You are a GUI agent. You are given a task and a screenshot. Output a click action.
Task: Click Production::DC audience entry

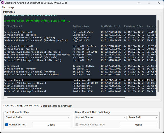[82, 89]
